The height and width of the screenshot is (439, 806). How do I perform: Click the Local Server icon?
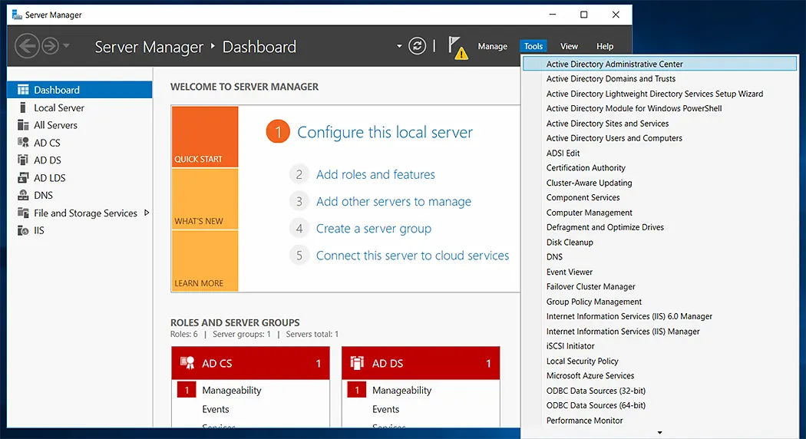click(22, 107)
